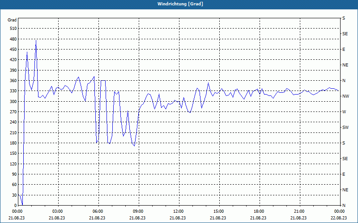358x223 pixels.
Task: Click the 240 y-axis value
Action: (13, 122)
